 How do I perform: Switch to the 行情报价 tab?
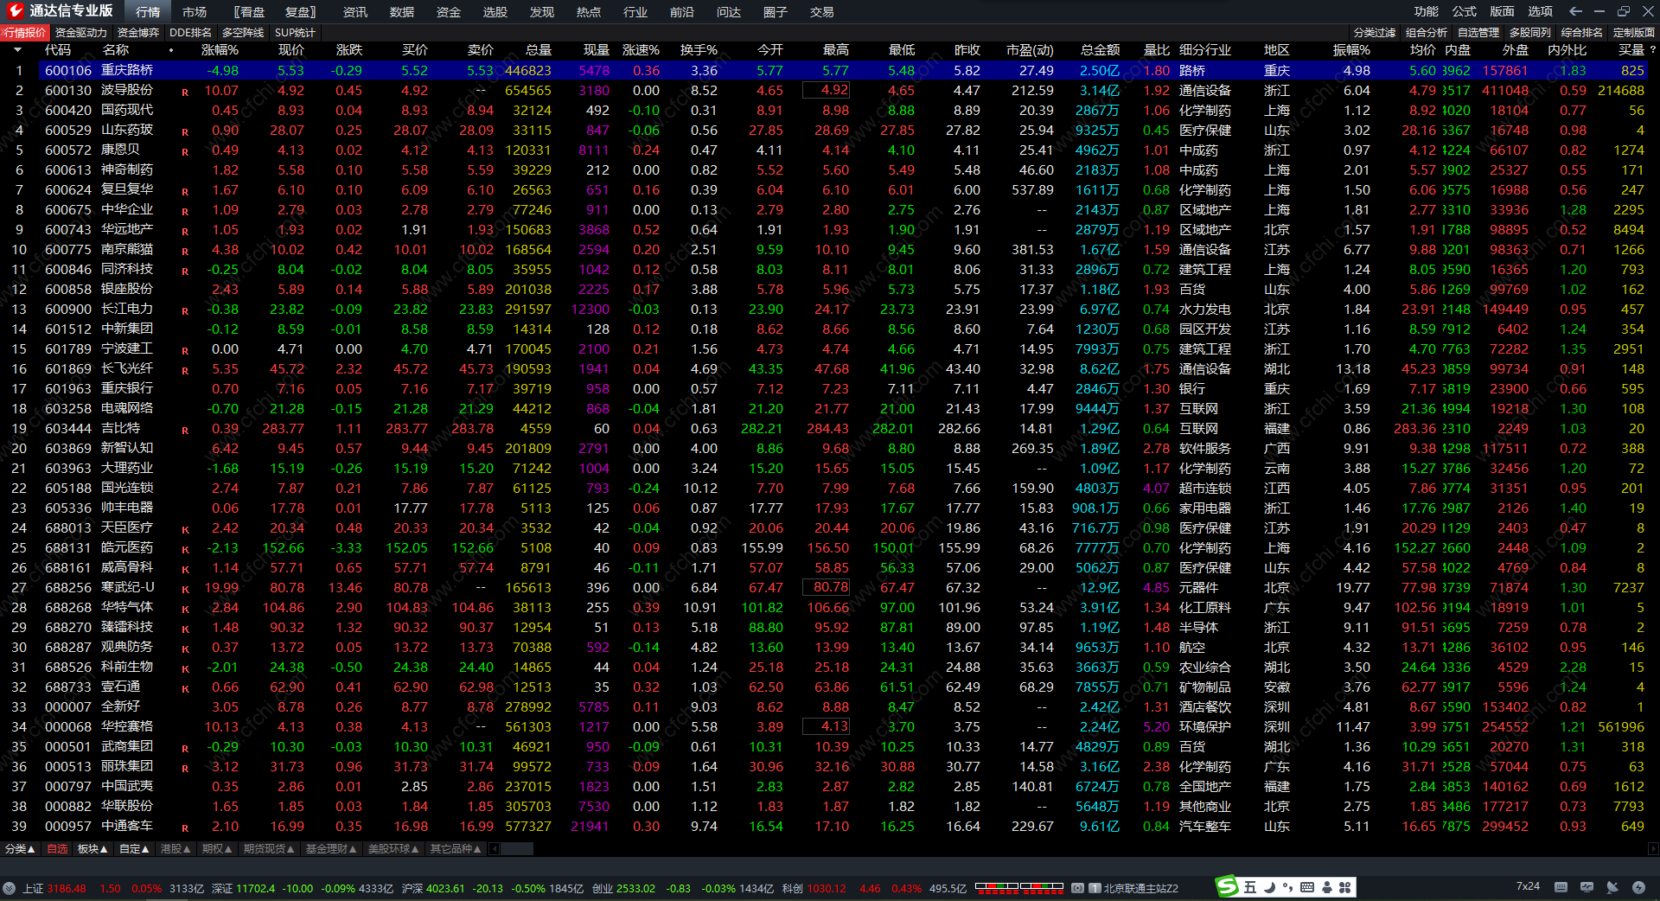tap(25, 33)
